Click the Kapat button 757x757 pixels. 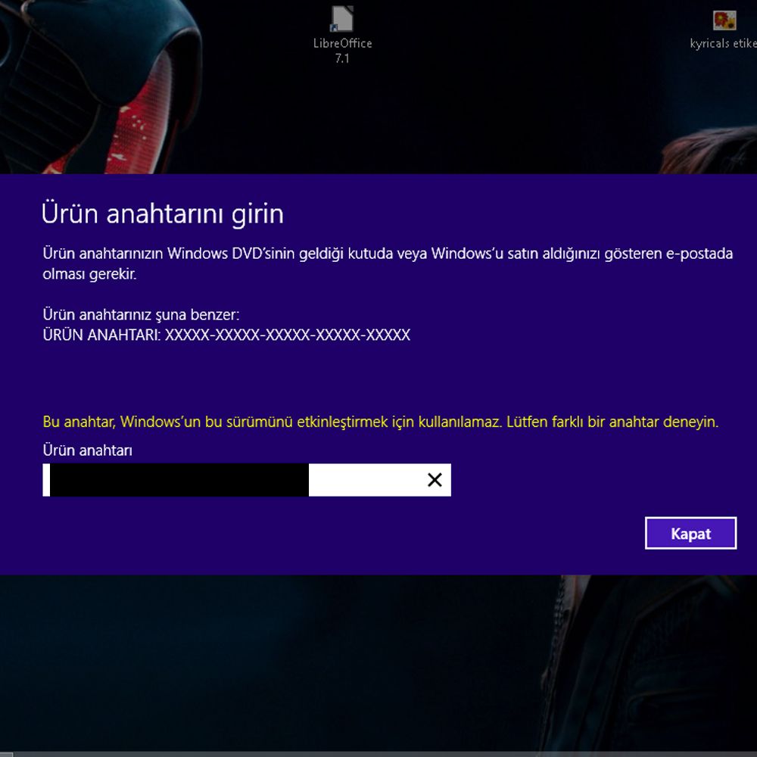[690, 533]
